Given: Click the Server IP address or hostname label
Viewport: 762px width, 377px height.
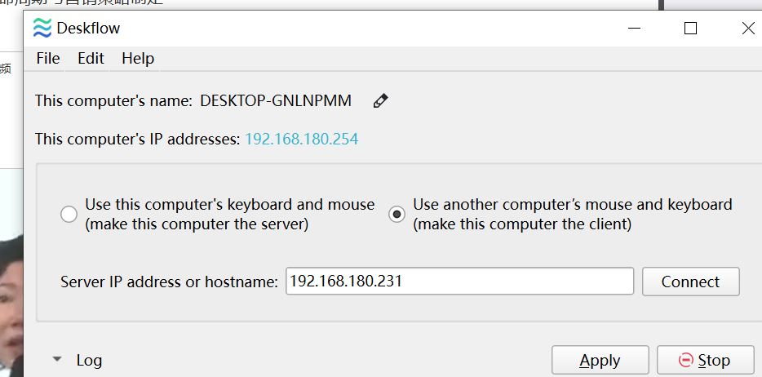Looking at the screenshot, I should 169,282.
